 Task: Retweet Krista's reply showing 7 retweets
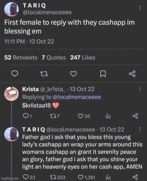click(55, 116)
